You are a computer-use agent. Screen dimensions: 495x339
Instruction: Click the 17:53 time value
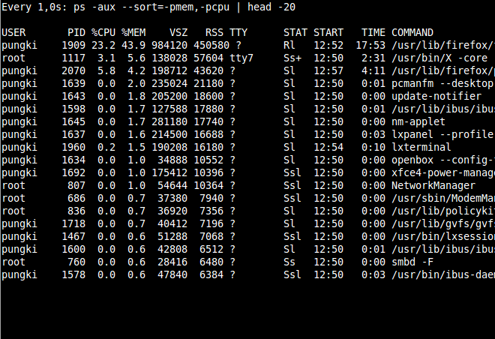(373, 46)
